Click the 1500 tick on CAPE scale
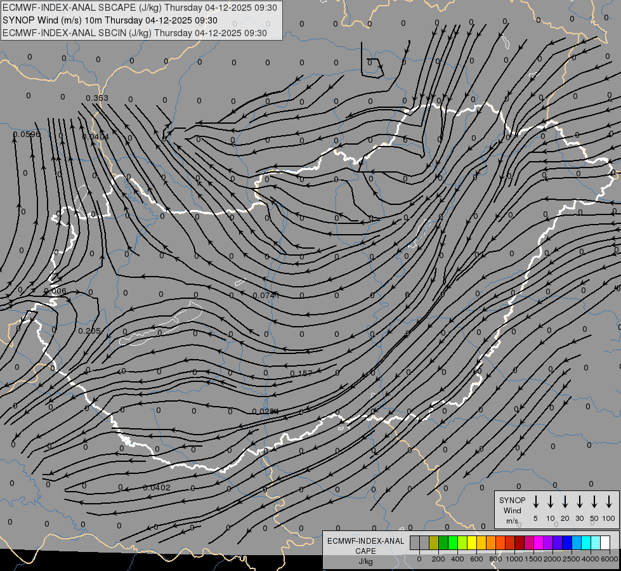 (x=533, y=559)
